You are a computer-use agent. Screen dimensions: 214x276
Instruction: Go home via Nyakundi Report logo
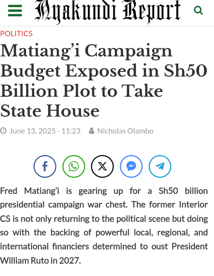(x=108, y=12)
